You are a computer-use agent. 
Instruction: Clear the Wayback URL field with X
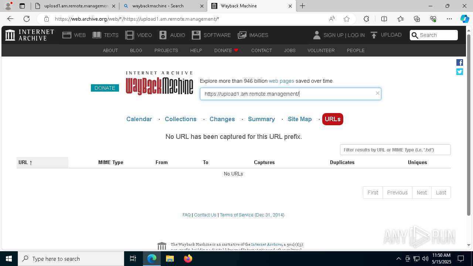[x=377, y=93]
